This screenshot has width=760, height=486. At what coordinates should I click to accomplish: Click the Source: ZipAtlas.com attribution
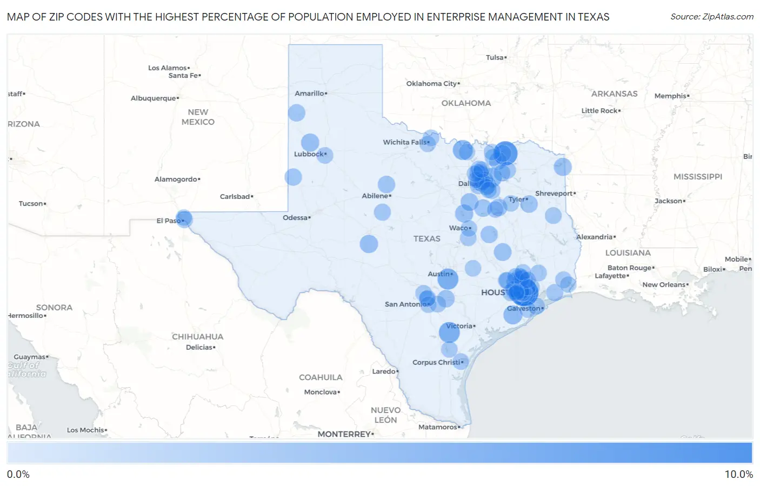coord(712,17)
